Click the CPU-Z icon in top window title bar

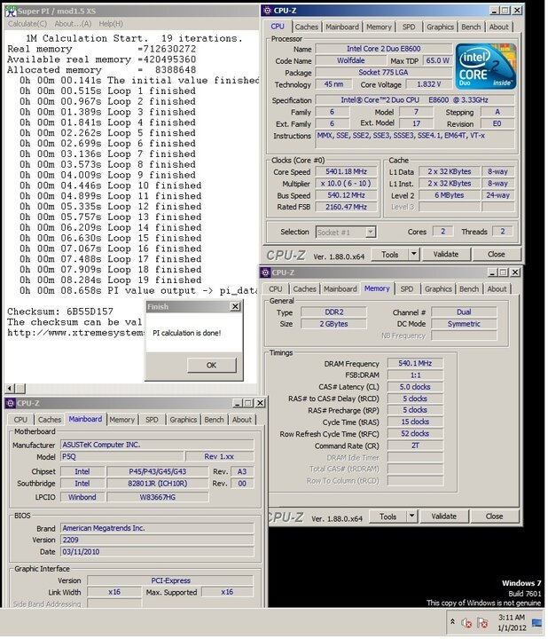pyautogui.click(x=267, y=11)
